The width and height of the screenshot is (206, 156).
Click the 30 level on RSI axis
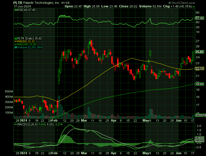[x=197, y=27]
